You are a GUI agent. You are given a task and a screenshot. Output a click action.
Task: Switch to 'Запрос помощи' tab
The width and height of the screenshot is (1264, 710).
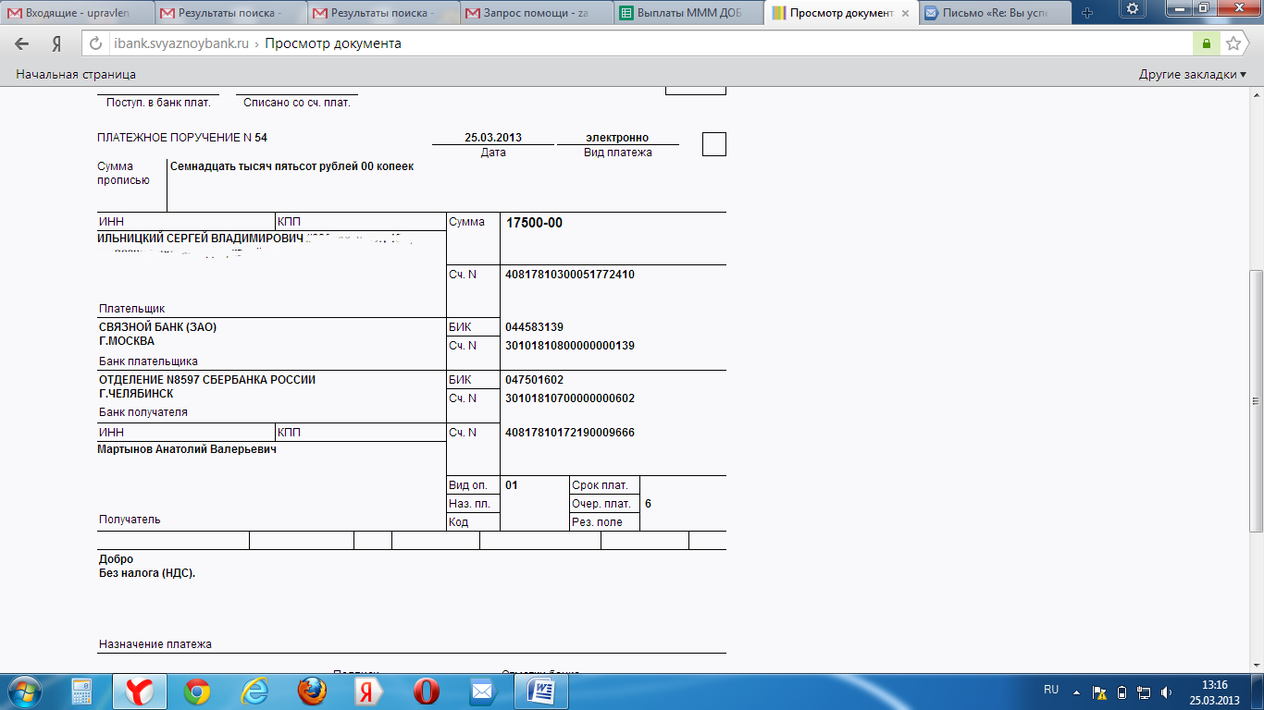click(534, 13)
